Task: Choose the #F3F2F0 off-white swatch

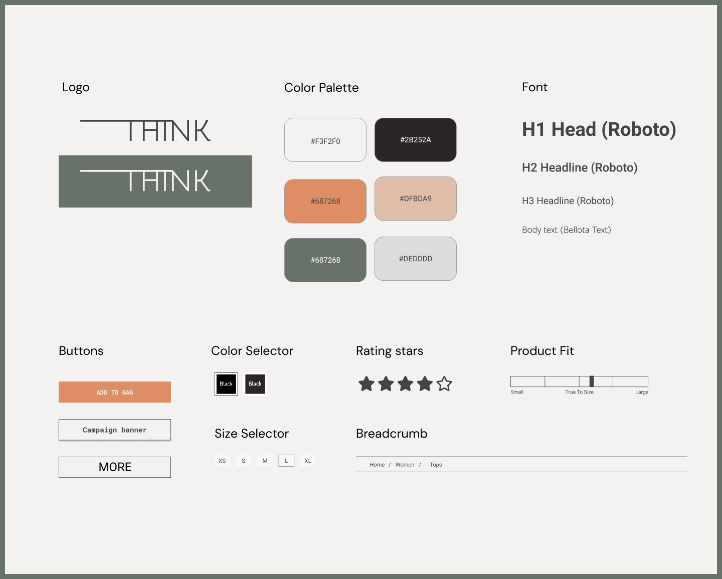Action: tap(325, 140)
